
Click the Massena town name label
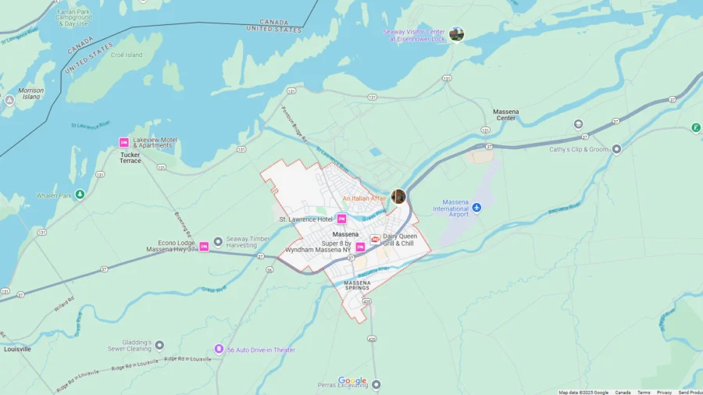[345, 234]
